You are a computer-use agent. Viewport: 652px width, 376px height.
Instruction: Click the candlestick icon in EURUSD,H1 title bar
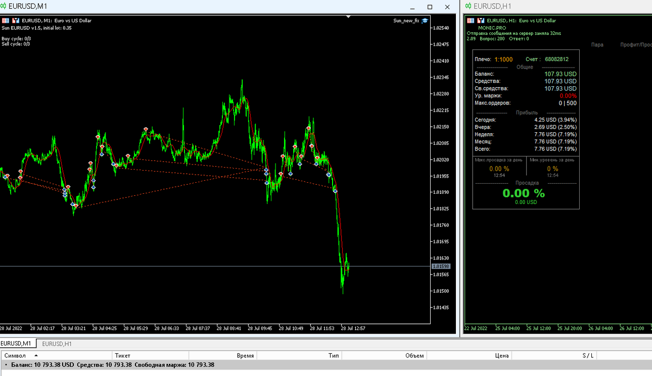468,7
